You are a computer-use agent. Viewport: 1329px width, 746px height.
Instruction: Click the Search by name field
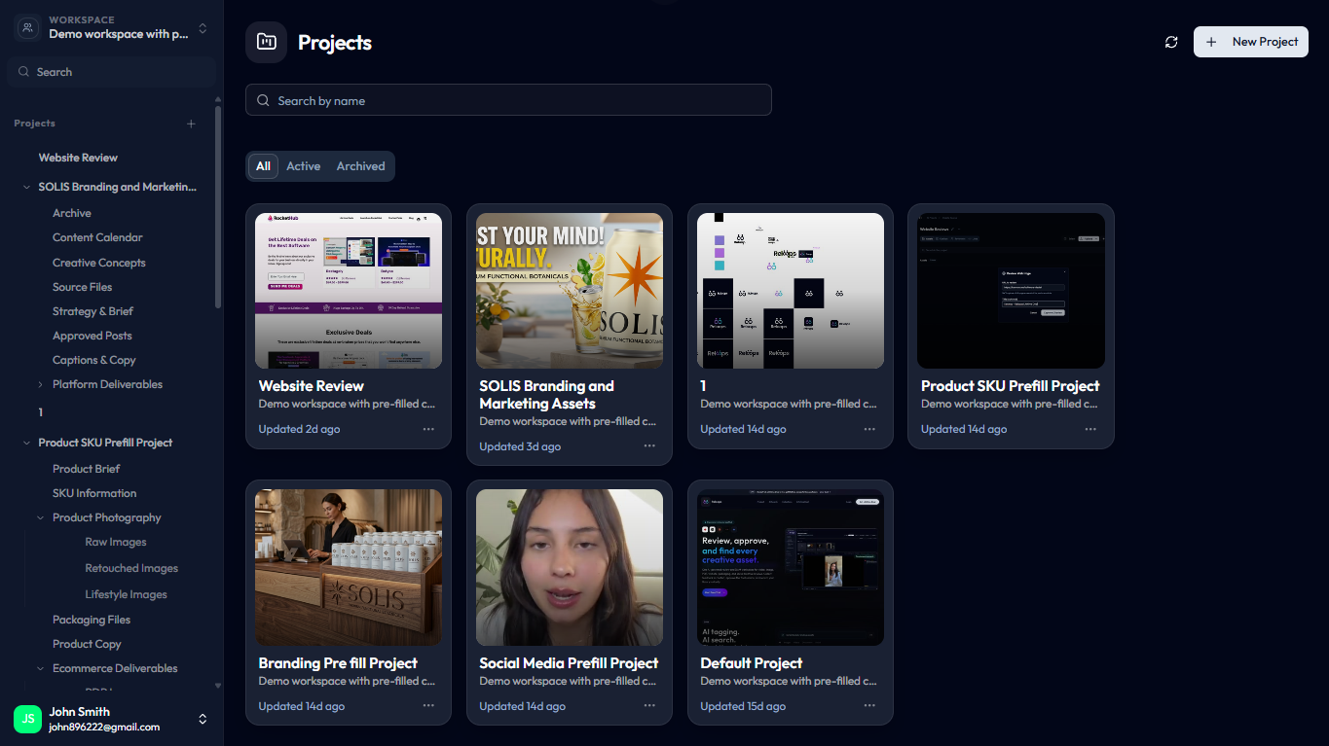click(x=508, y=100)
